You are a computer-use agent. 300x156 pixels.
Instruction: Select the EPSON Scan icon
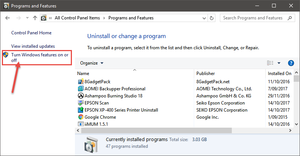81,103
